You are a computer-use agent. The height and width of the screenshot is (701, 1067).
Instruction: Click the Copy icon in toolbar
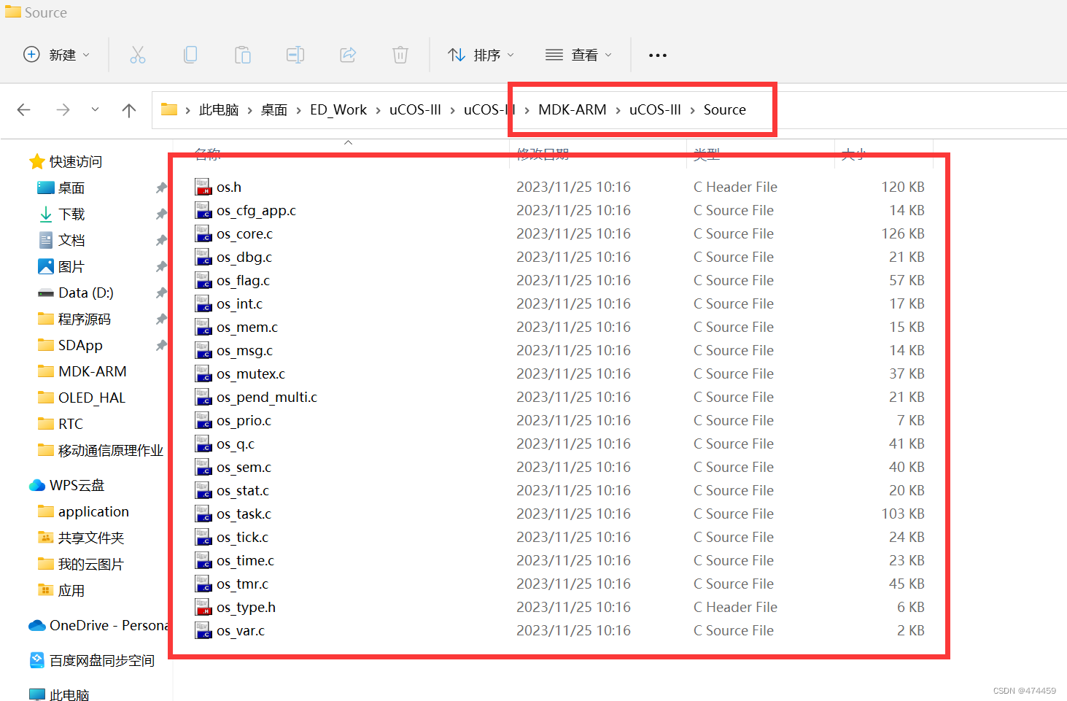(x=190, y=55)
